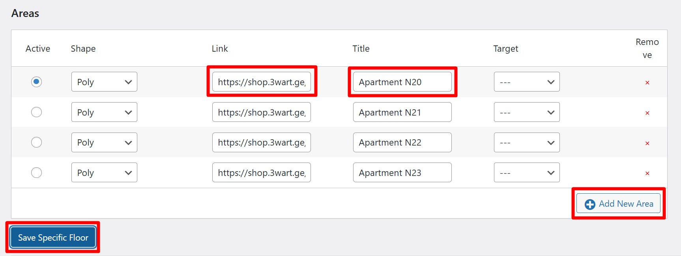Expand the Target dropdown for Apartment N21

tap(526, 112)
